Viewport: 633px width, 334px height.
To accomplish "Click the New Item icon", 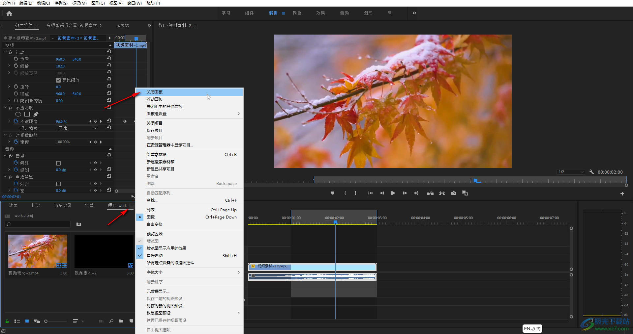I will (131, 321).
